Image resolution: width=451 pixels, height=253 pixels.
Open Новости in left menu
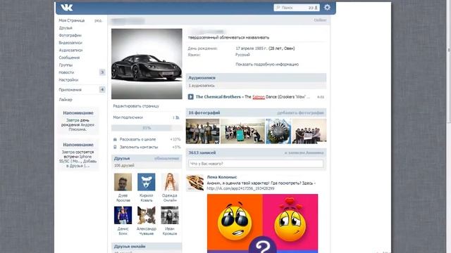(66, 72)
